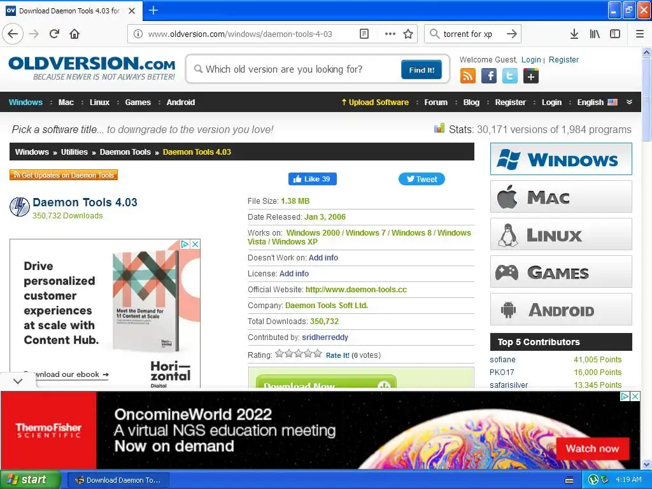
Task: Open contributor sridherreddy profile
Action: pyautogui.click(x=325, y=337)
